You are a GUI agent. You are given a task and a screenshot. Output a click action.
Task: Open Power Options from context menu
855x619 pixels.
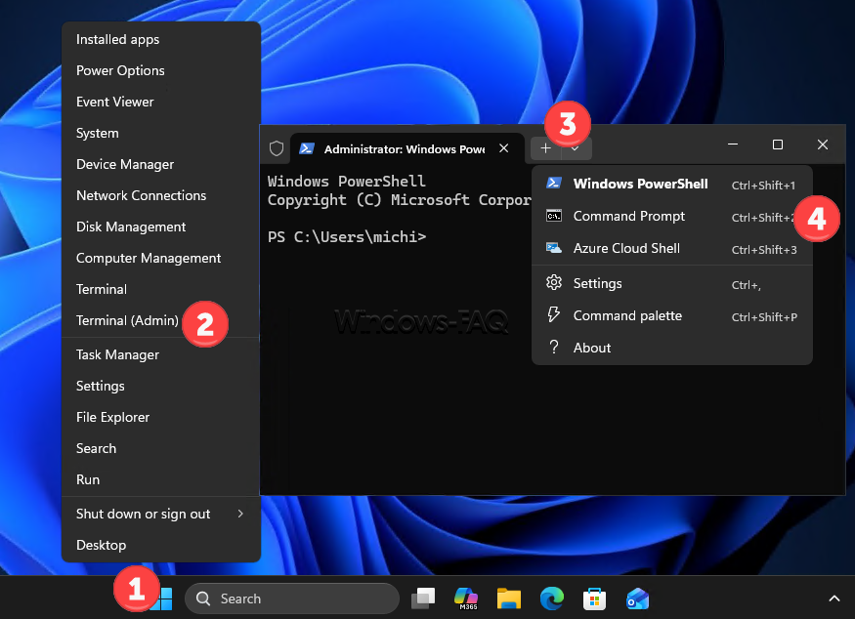[161, 70]
